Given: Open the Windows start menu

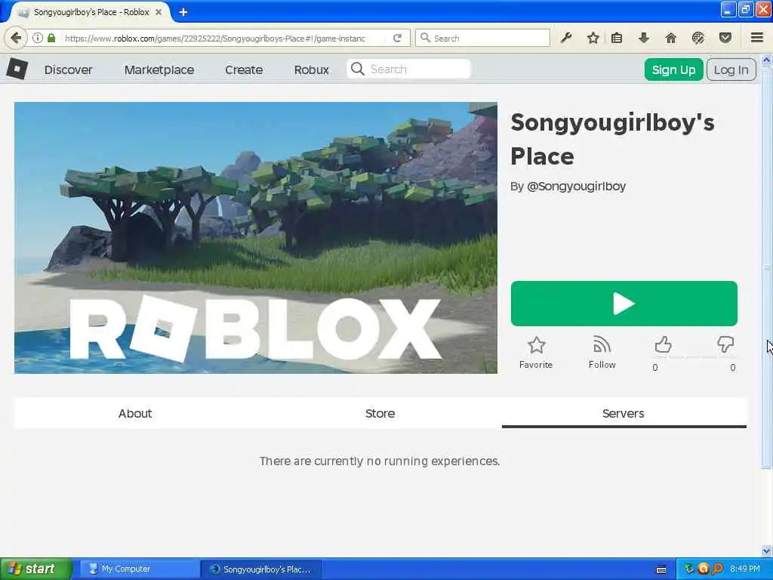Looking at the screenshot, I should [x=36, y=569].
